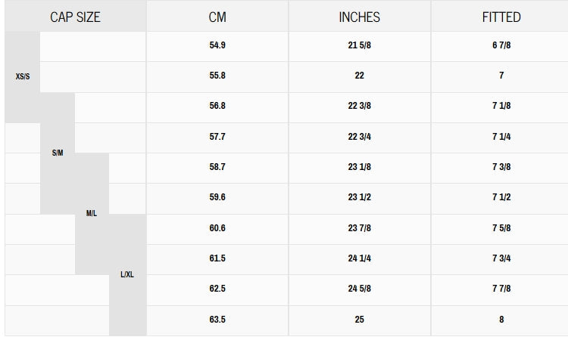The width and height of the screenshot is (568, 337).
Task: Click the CM column header
Action: coord(217,17)
